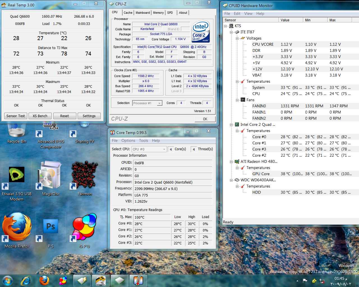
Task: Click the ATI Radeon HD 480 card icon
Action: click(x=237, y=161)
